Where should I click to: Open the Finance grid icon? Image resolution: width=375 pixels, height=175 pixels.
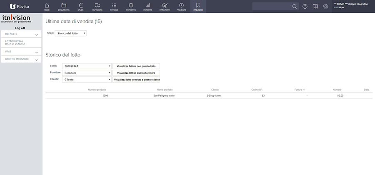click(114, 6)
